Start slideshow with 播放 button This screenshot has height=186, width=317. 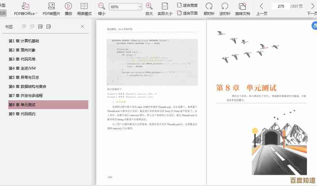(69, 9)
